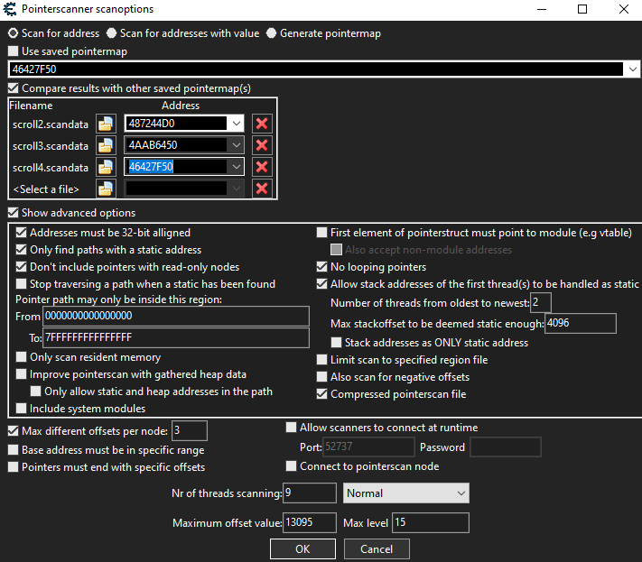This screenshot has width=642, height=562.
Task: Remove scroll4.scandata using the red X icon
Action: point(262,167)
